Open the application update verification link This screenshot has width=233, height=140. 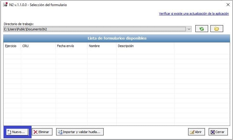(x=194, y=14)
